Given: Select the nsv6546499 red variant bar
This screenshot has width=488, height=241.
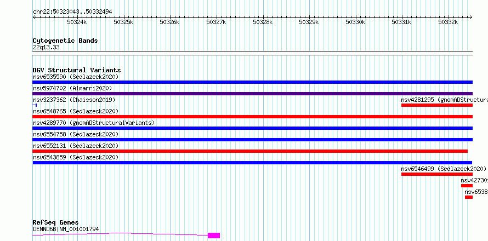Looking at the screenshot, I should [x=437, y=174].
